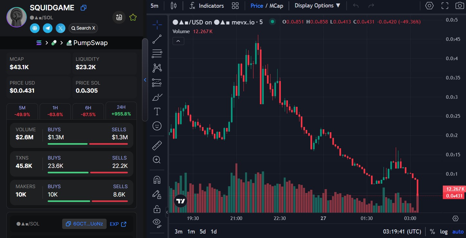Toggle log scale on price axis
The height and width of the screenshot is (238, 466).
[444, 232]
